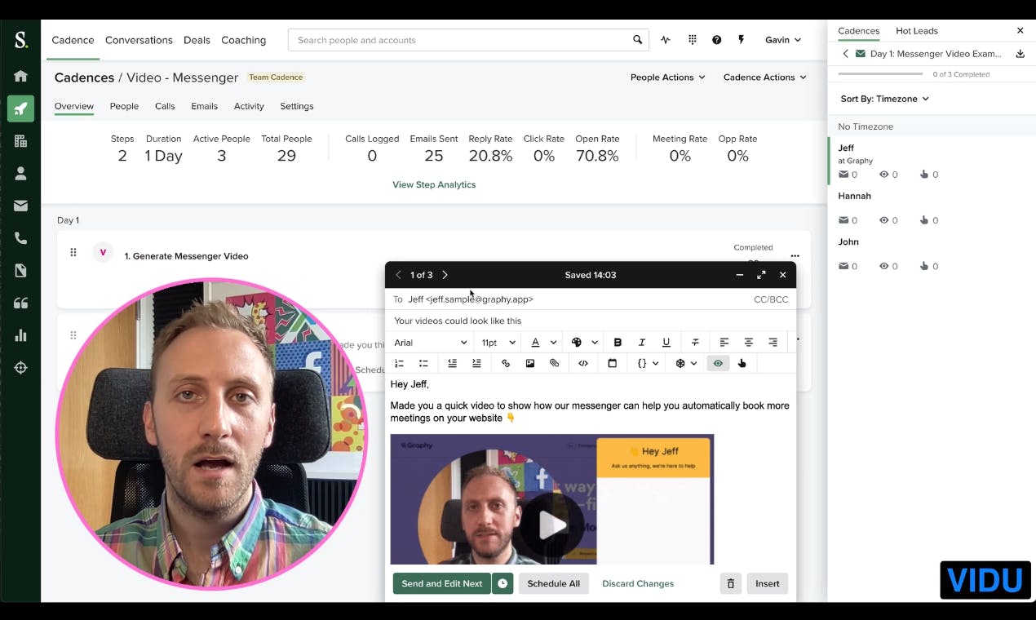Open the activity pulse icon in top bar
This screenshot has width=1036, height=620.
[666, 40]
